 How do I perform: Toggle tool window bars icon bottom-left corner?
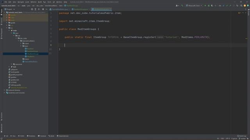point(1,138)
